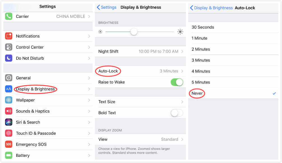Enable Bold Text

176,113
